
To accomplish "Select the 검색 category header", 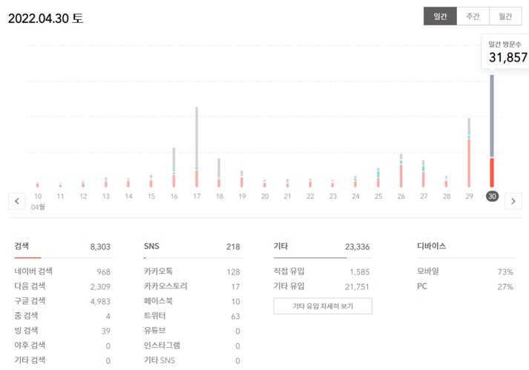I will tap(22, 246).
